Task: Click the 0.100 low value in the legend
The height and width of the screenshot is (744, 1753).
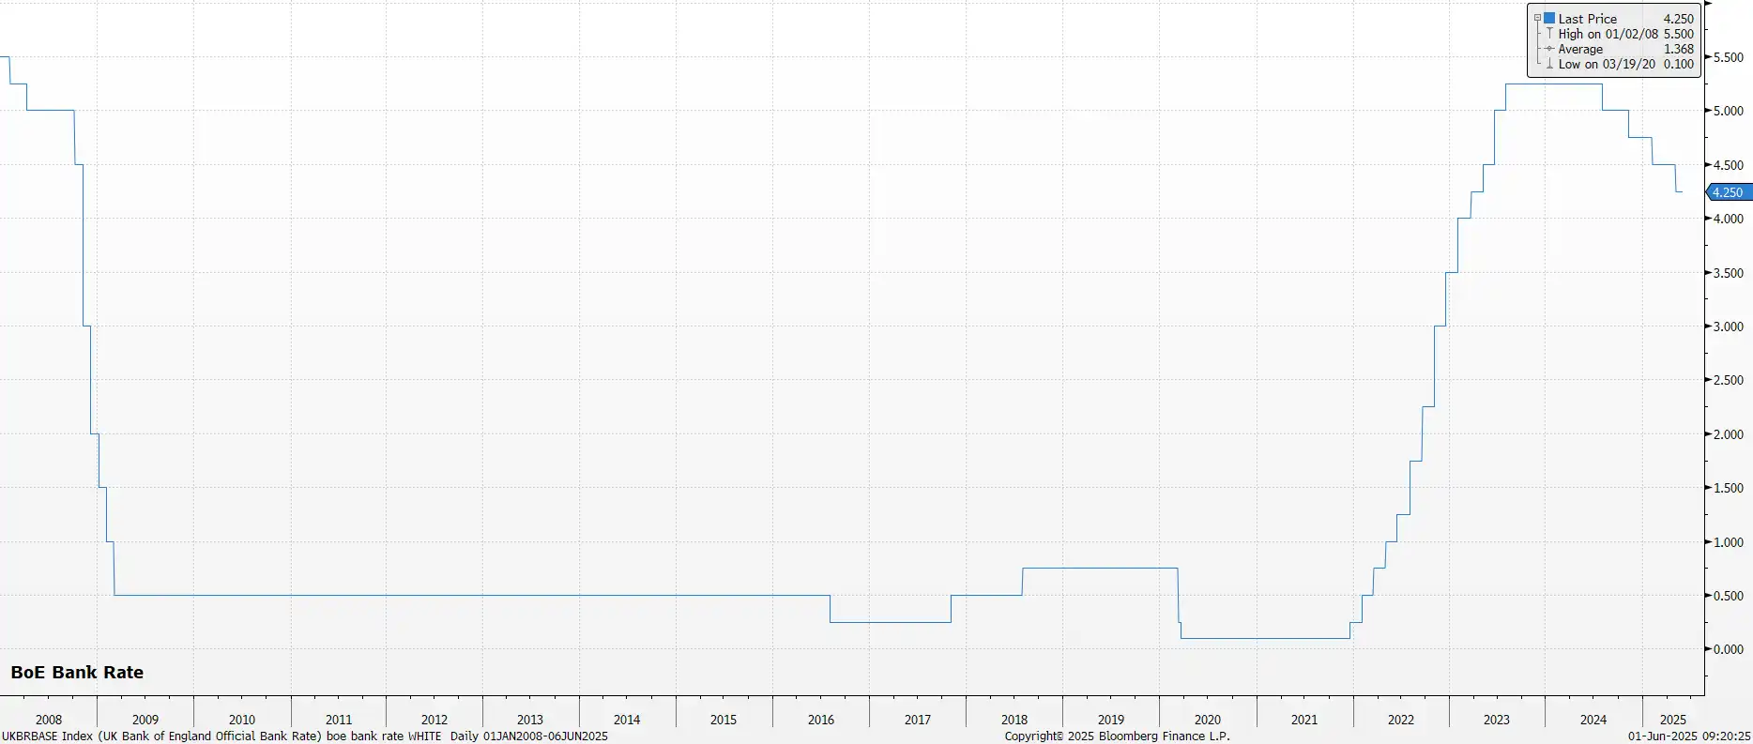Action: tap(1679, 64)
